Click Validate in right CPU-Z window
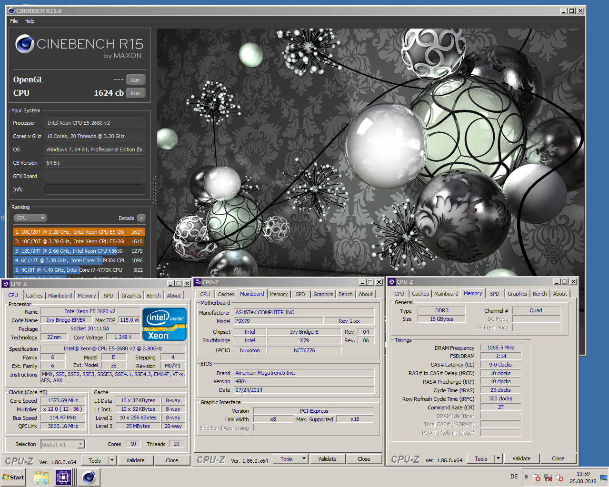This screenshot has width=609, height=487. 521,458
